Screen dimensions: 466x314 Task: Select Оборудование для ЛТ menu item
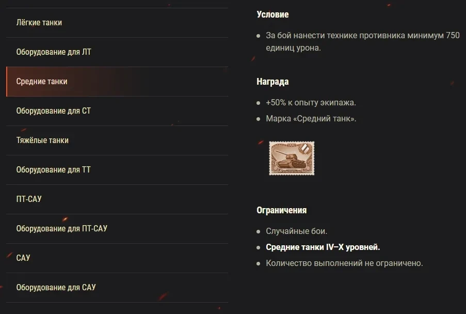pyautogui.click(x=54, y=52)
